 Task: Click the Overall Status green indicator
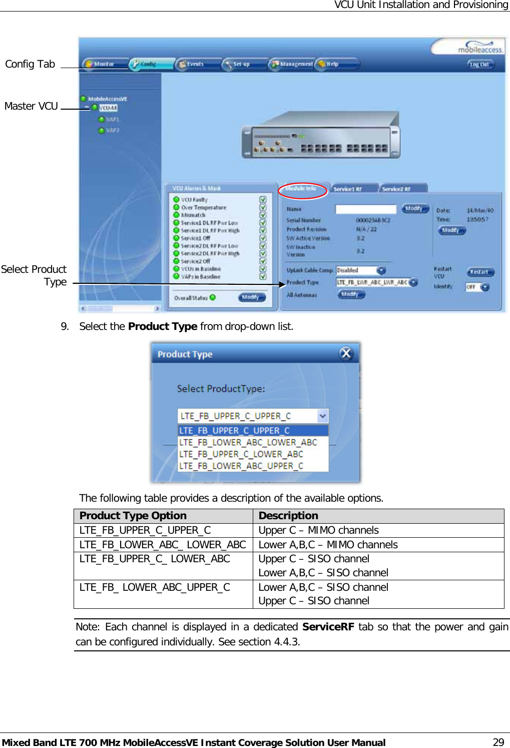213,297
